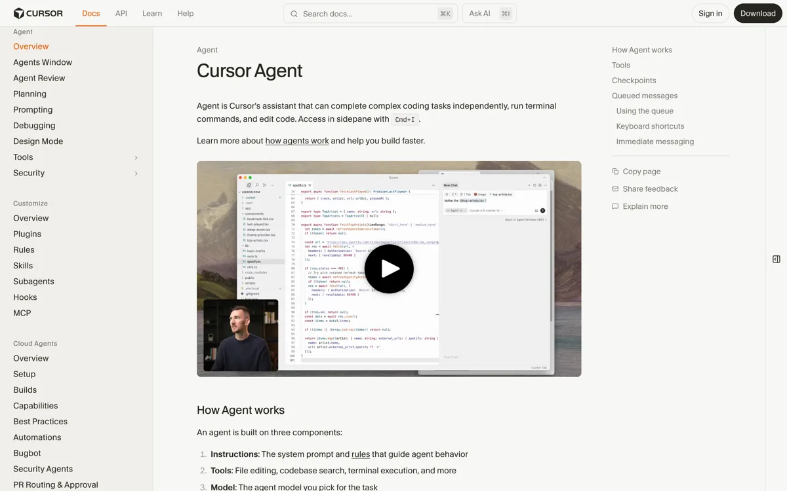Click the presenter webcam thumbnail in video
This screenshot has height=491, width=787.
[241, 335]
